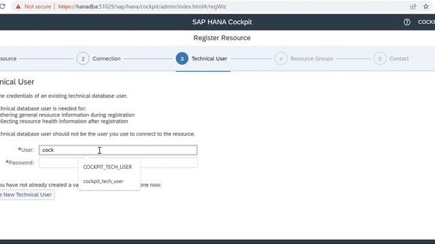
Task: Click the step 2 number circle
Action: click(x=83, y=59)
